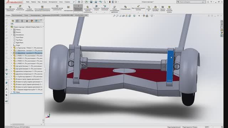Expand the Annotations folder

click(x=12, y=35)
